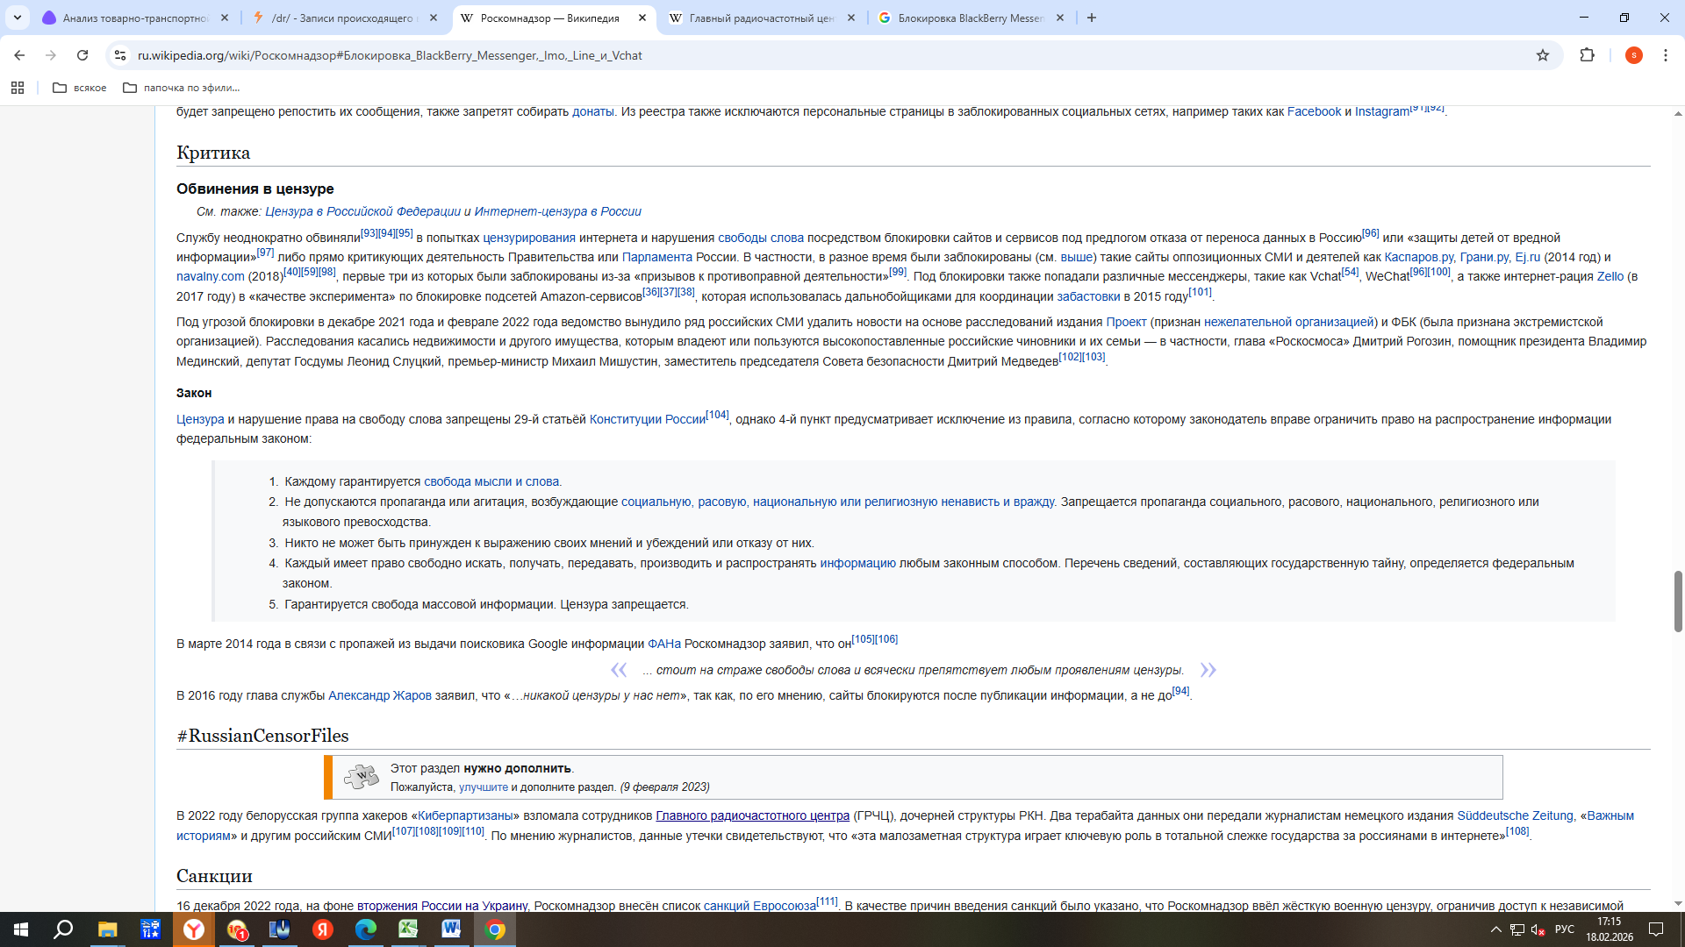This screenshot has height=947, width=1685.
Task: Open the Chrome three-dot menu
Action: click(x=1665, y=55)
